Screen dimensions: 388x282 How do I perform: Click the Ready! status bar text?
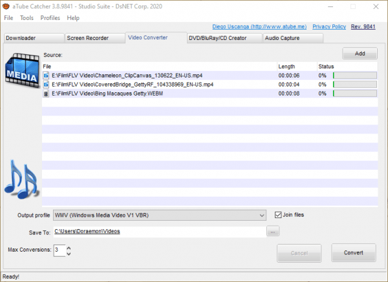pyautogui.click(x=11, y=277)
